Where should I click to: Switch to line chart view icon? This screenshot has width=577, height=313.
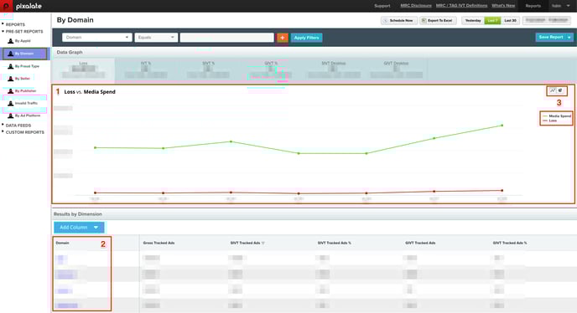pos(553,90)
